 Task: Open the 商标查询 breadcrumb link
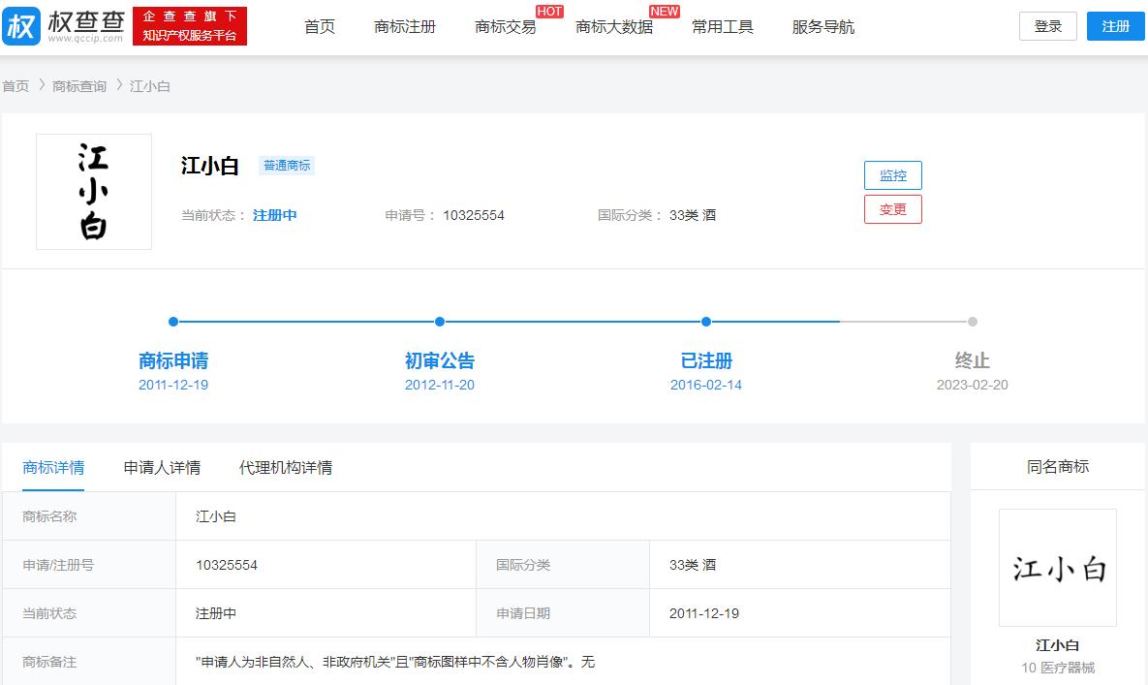coord(78,85)
